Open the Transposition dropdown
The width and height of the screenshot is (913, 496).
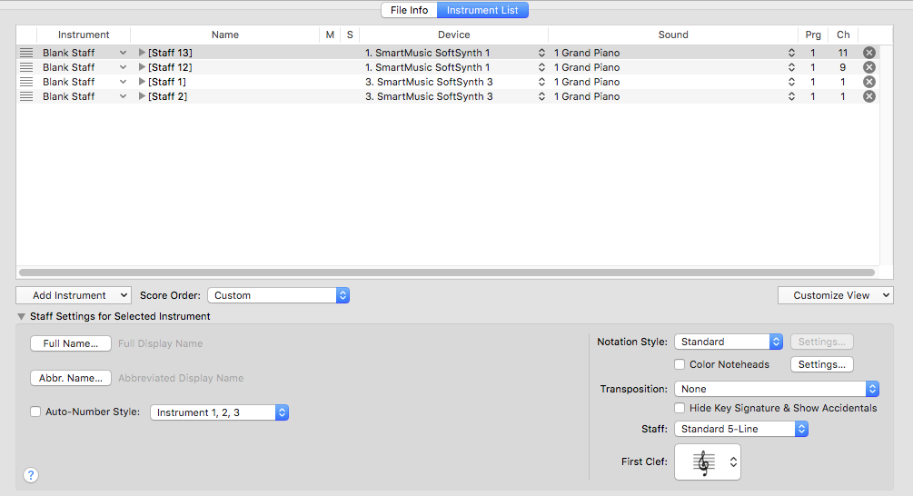(x=776, y=389)
